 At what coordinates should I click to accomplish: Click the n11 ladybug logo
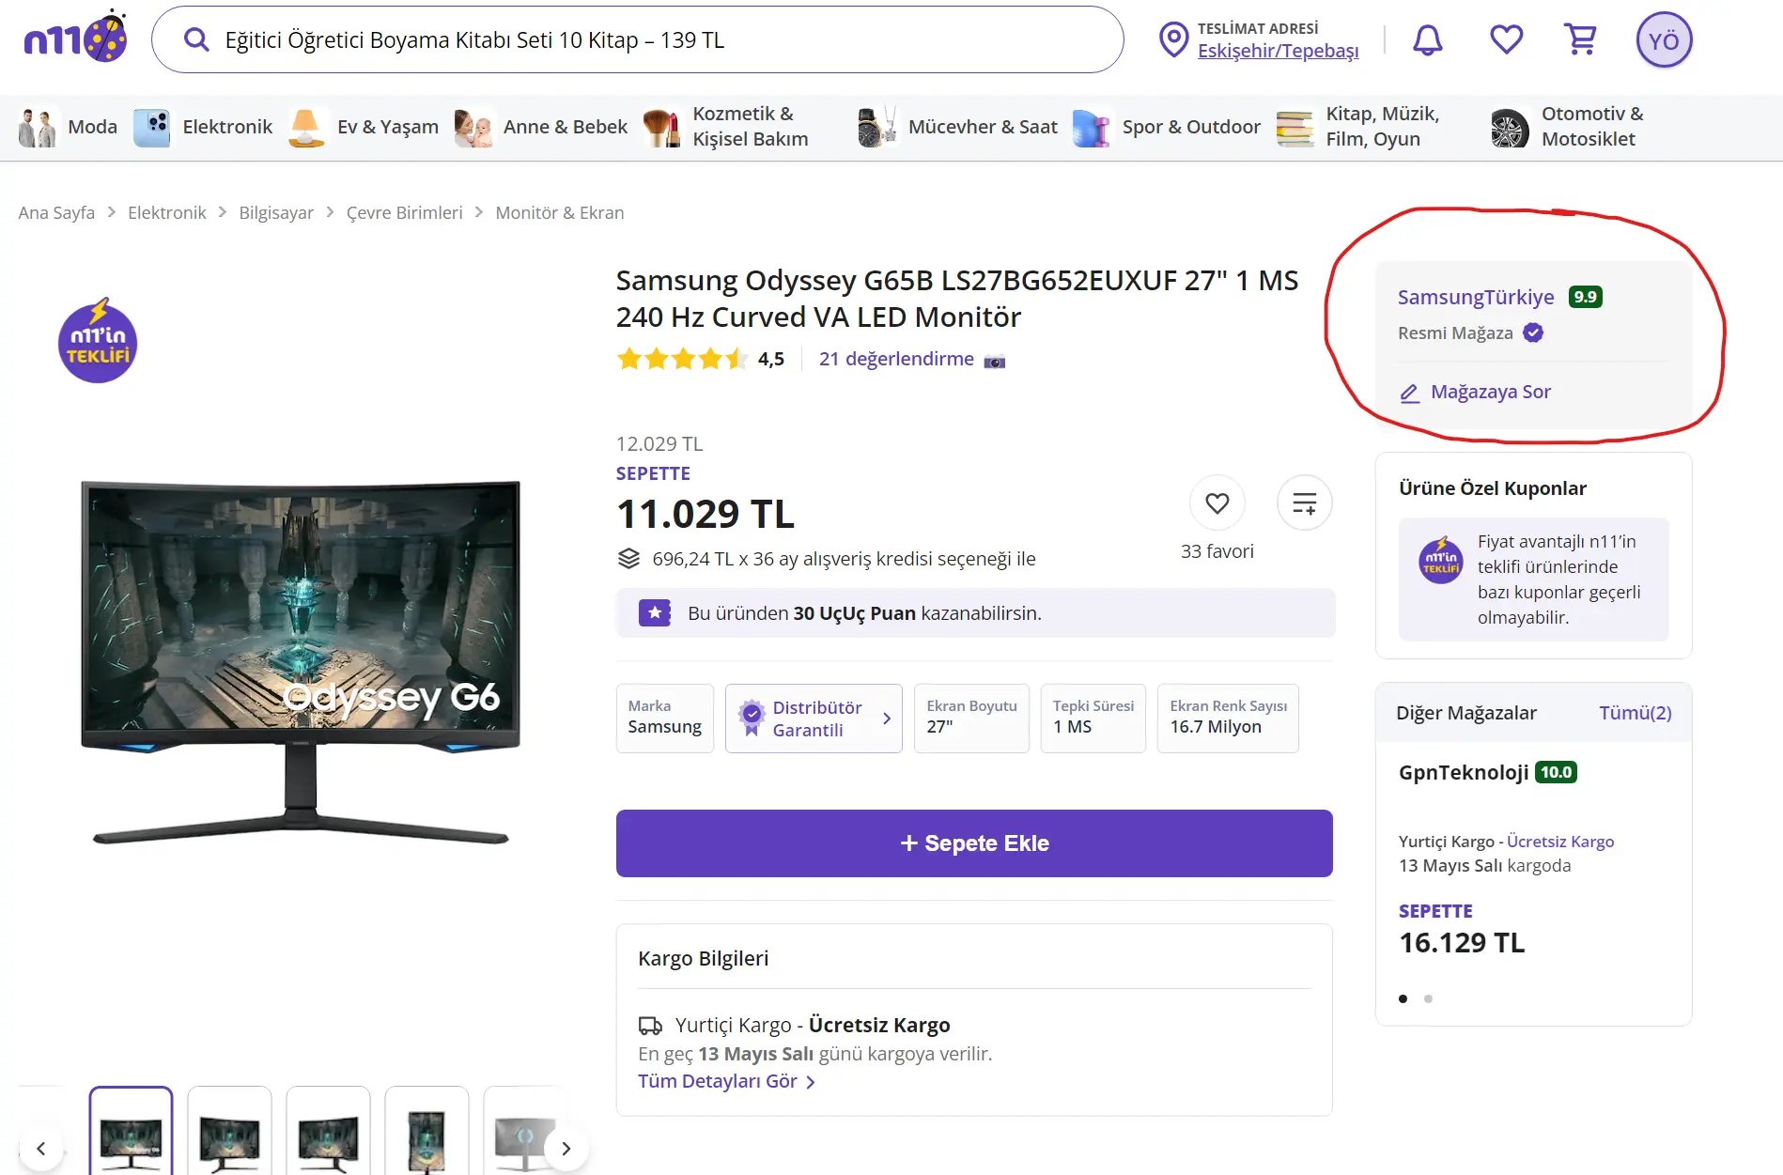point(75,38)
